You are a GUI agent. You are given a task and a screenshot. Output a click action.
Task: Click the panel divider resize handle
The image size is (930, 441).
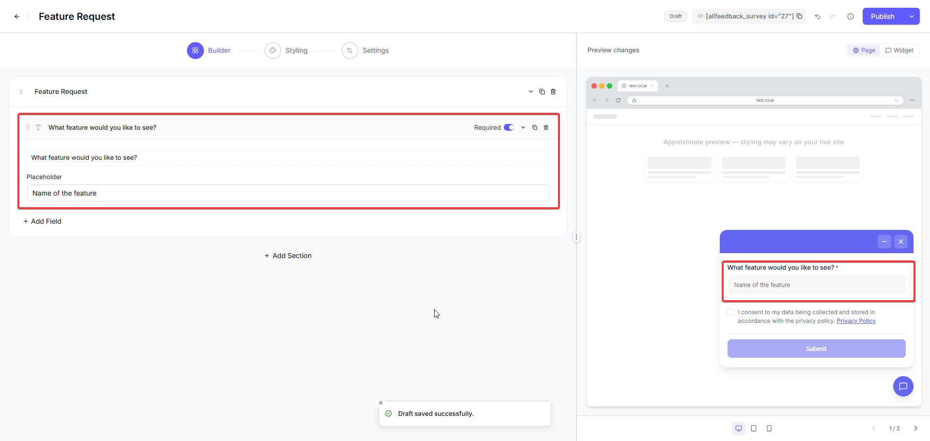click(x=576, y=237)
